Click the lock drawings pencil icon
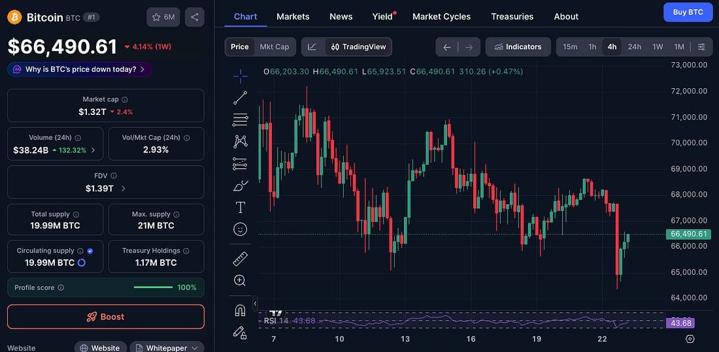Screen dimensions: 719x352 pyautogui.click(x=241, y=332)
